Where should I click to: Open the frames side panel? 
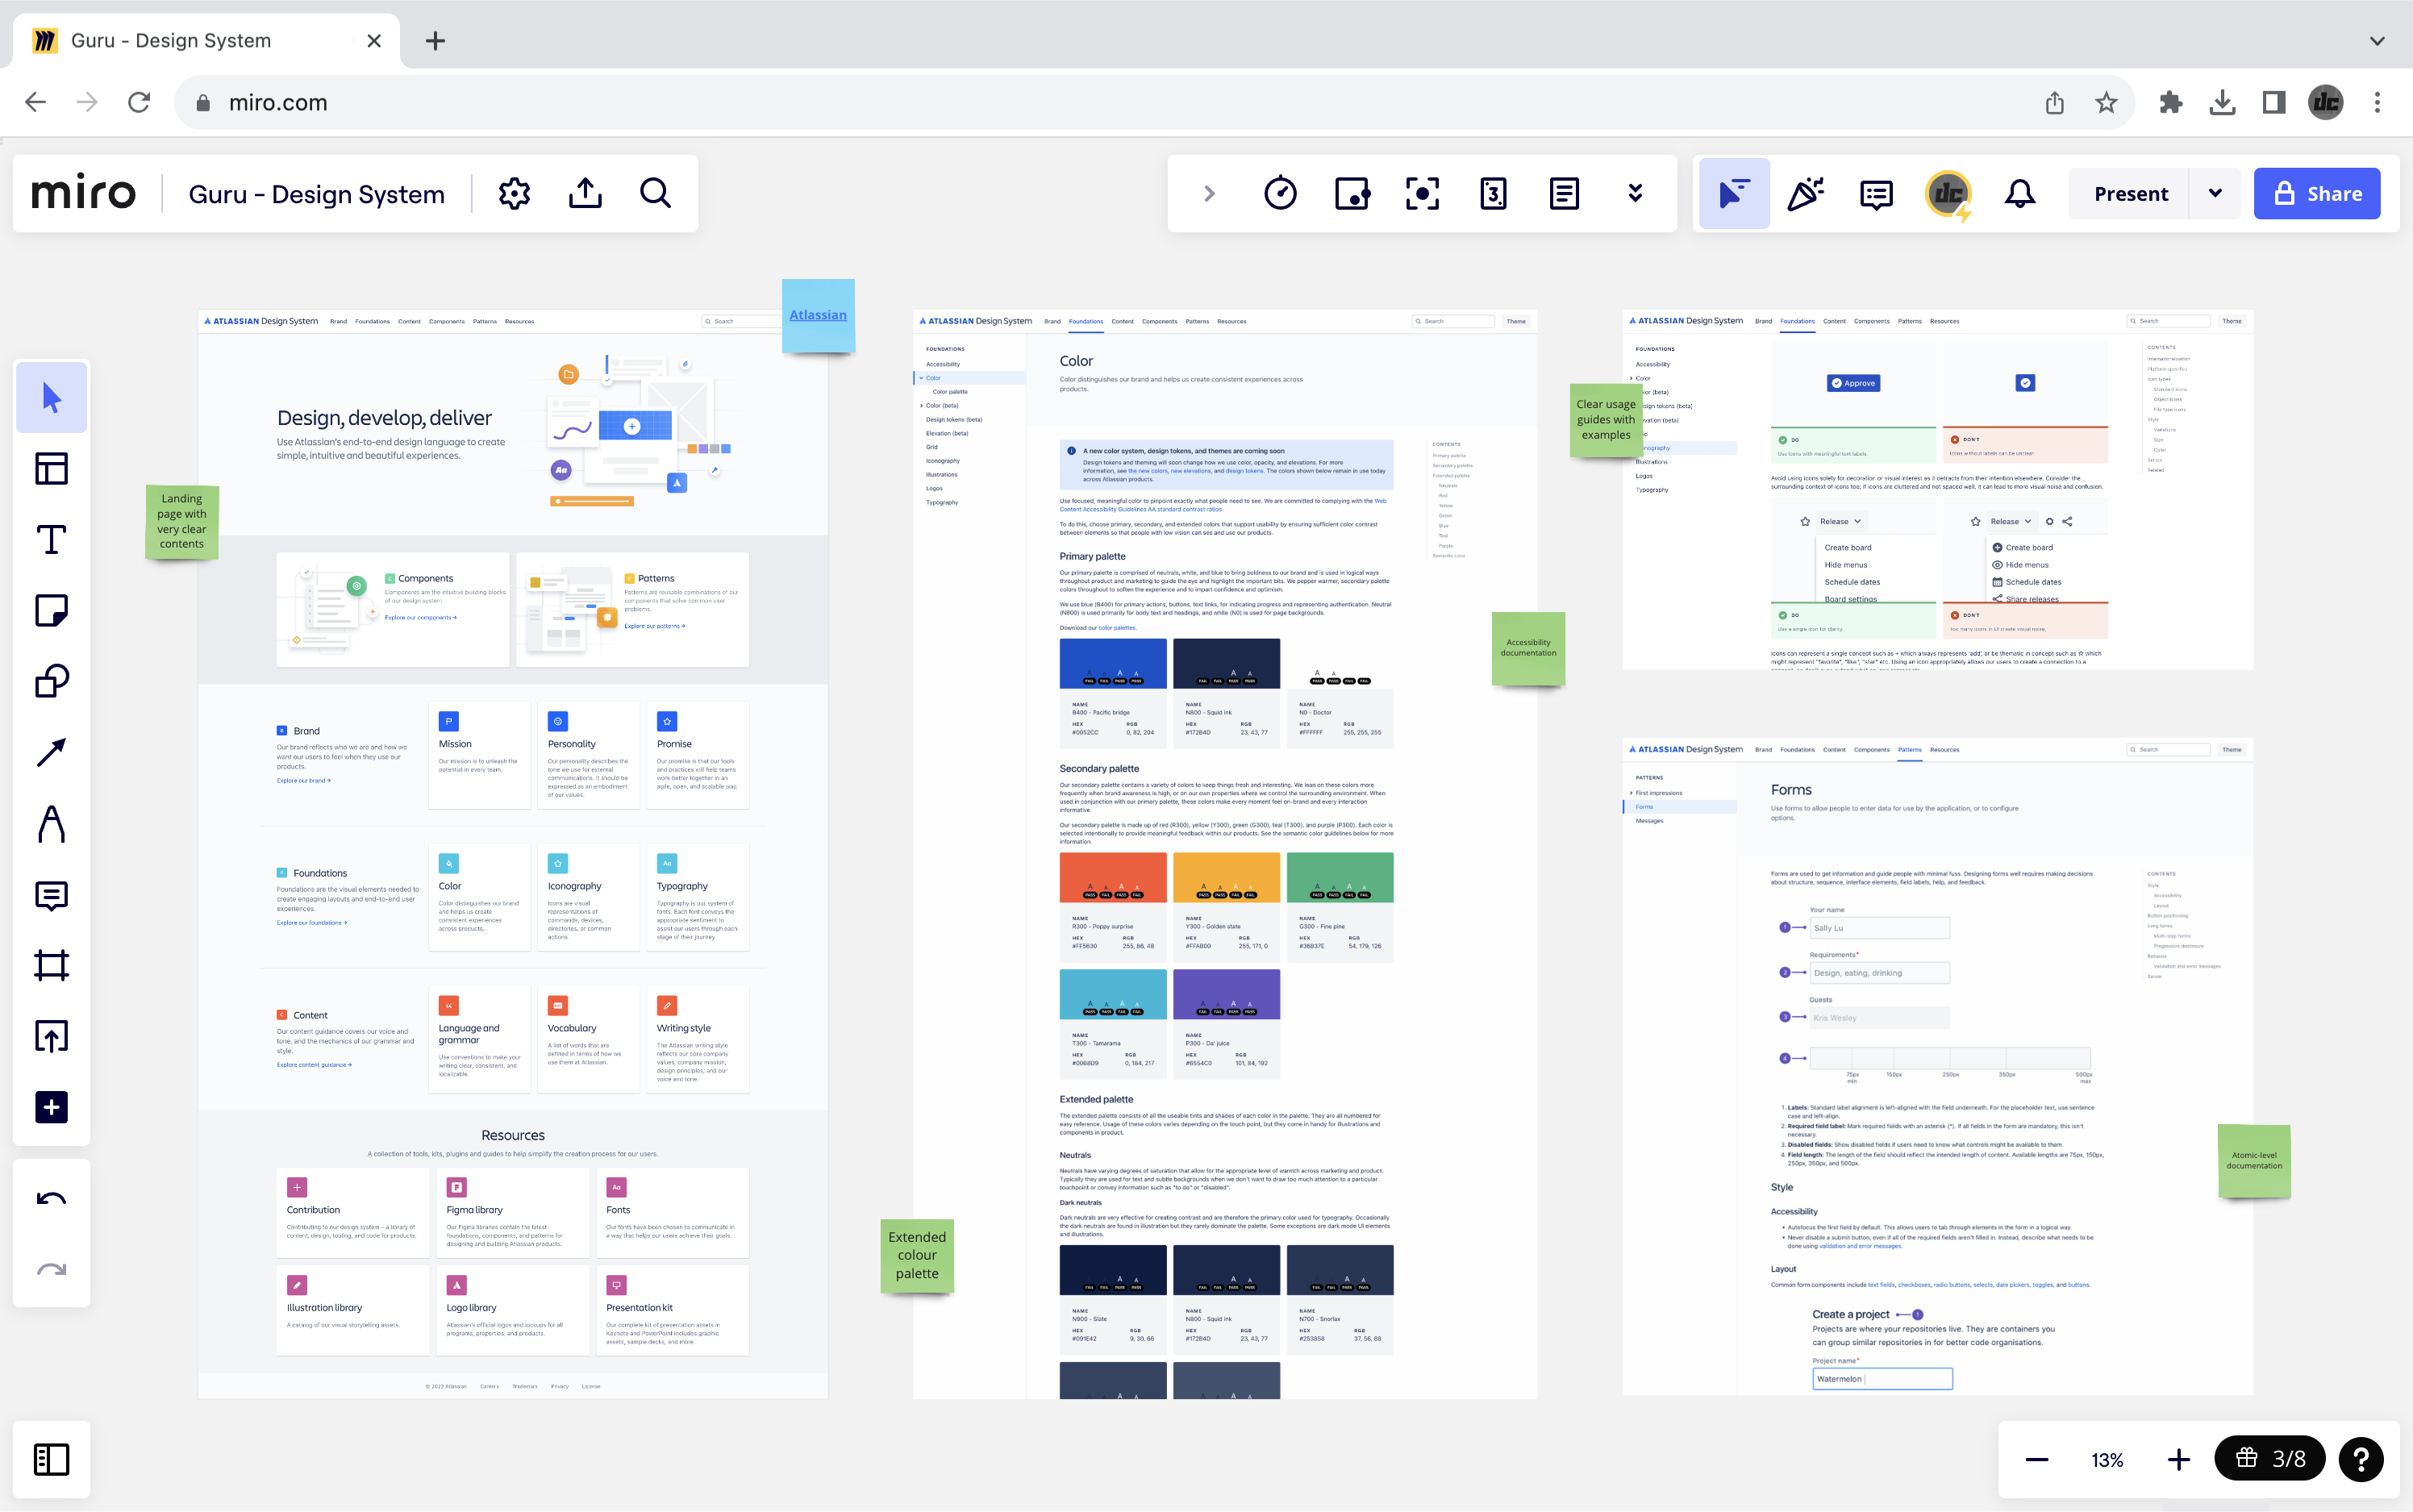tap(52, 1459)
